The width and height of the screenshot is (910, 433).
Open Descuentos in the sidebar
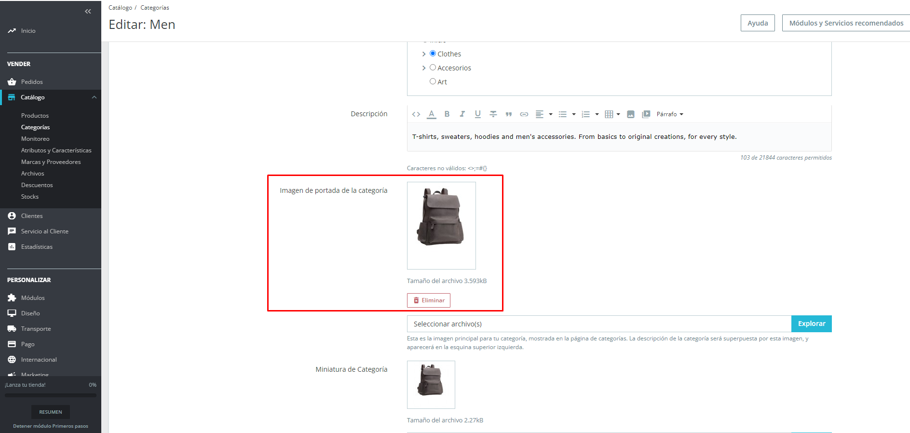pyautogui.click(x=37, y=185)
